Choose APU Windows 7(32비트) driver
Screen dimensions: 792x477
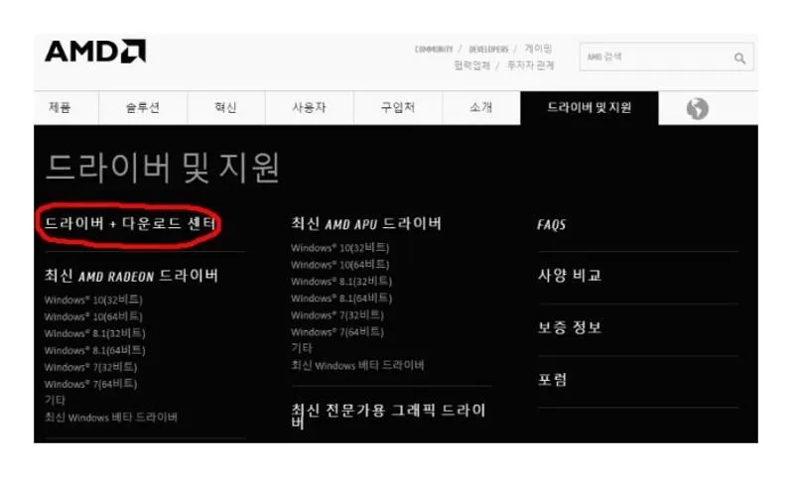pyautogui.click(x=337, y=315)
